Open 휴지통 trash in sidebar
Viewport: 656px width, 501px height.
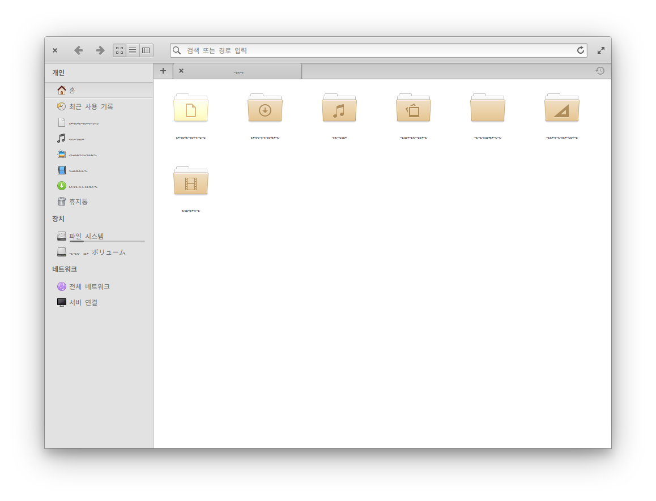pos(99,202)
